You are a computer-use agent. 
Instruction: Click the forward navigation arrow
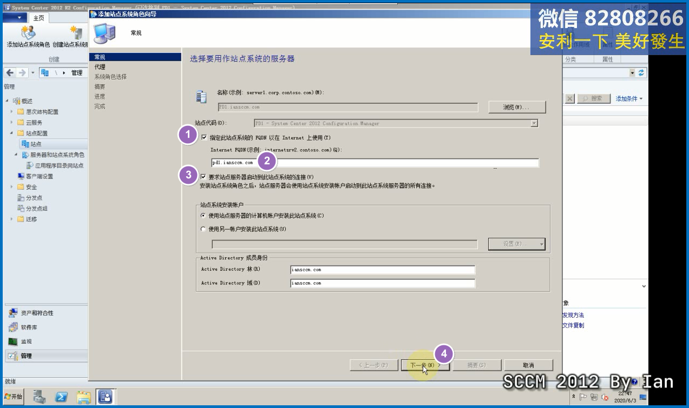(22, 72)
